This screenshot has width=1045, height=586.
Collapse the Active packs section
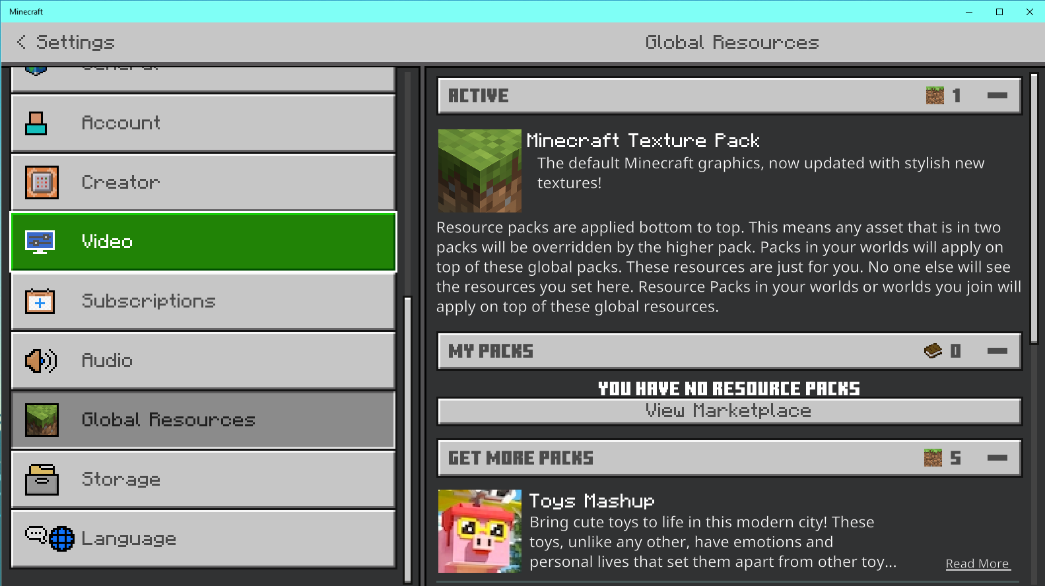[997, 96]
